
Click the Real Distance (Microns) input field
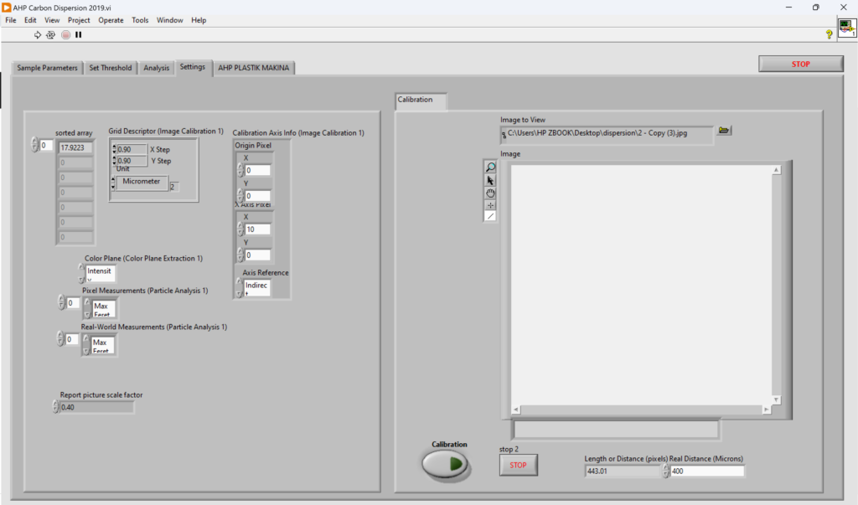coord(707,471)
